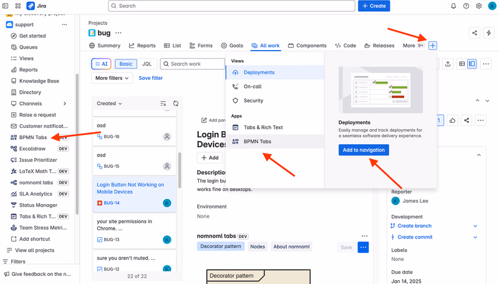Open the More filters dropdown
The height and width of the screenshot is (284, 499).
(112, 78)
